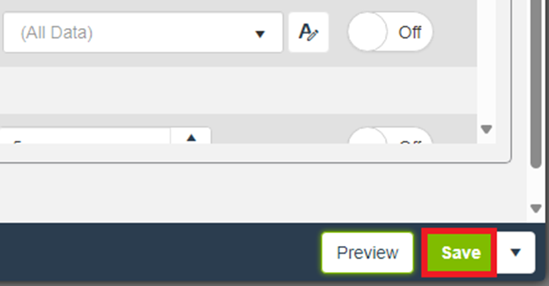
Task: Click the outer vertical scrollbar thumb
Action: pos(536,84)
